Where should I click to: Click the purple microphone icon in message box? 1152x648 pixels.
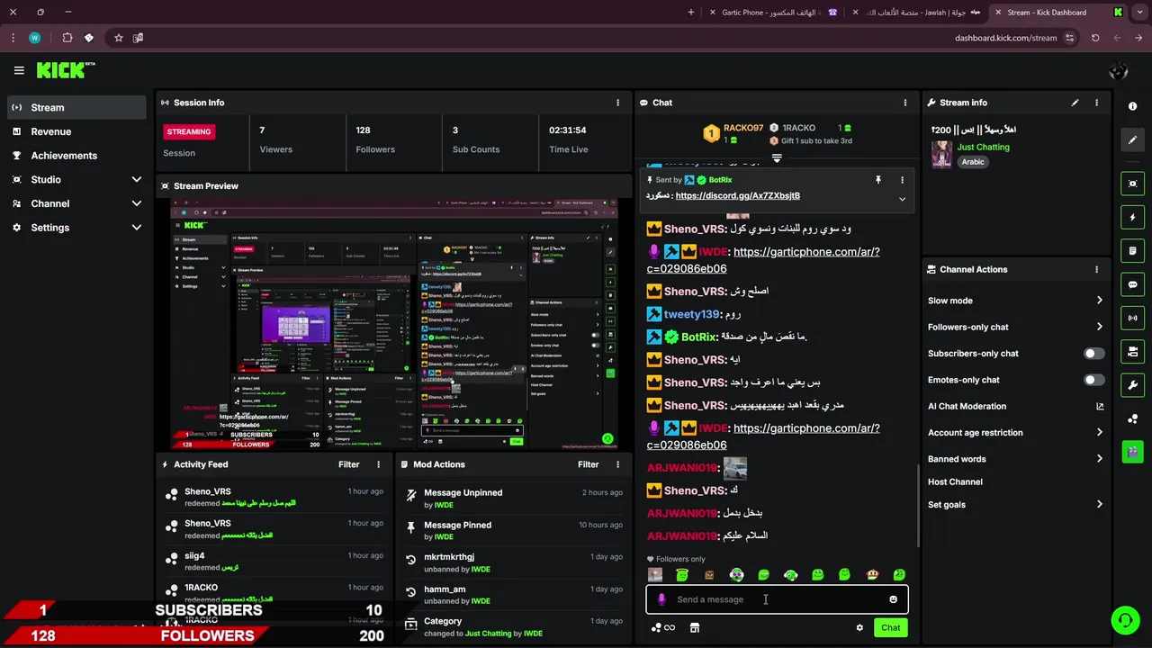tap(661, 599)
